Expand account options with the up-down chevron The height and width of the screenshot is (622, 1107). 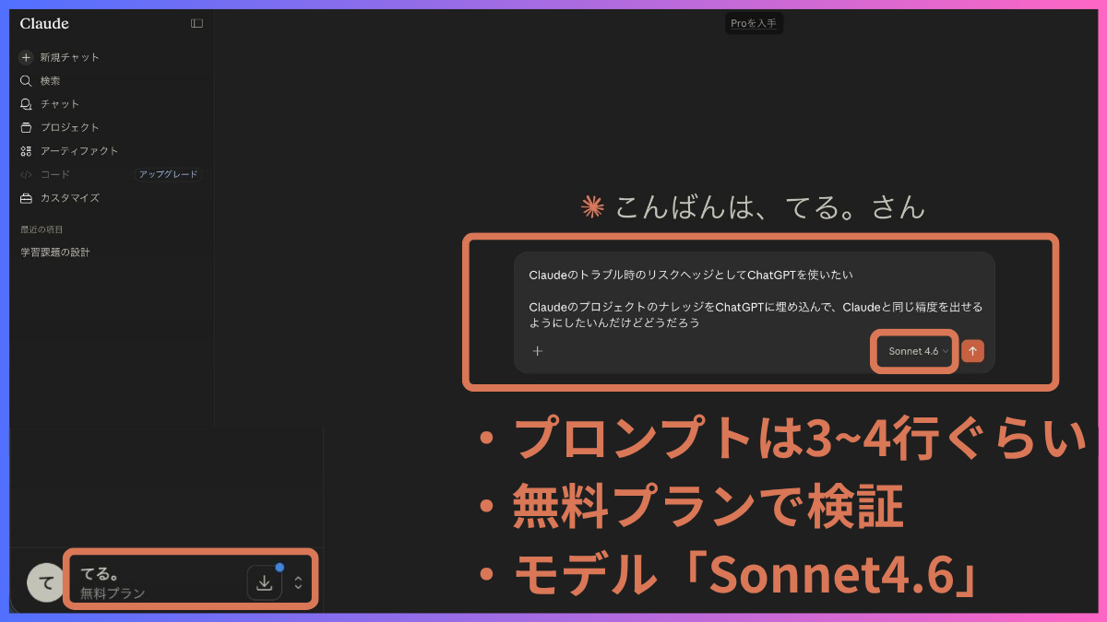click(298, 582)
